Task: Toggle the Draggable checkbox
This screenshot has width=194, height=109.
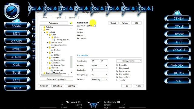Action: (117, 65)
